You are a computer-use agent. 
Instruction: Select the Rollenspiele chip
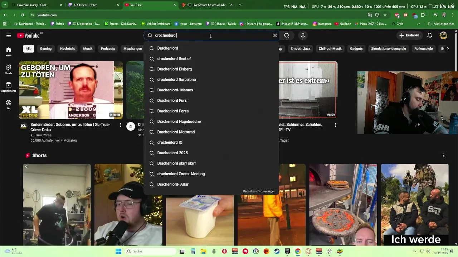pyautogui.click(x=423, y=49)
